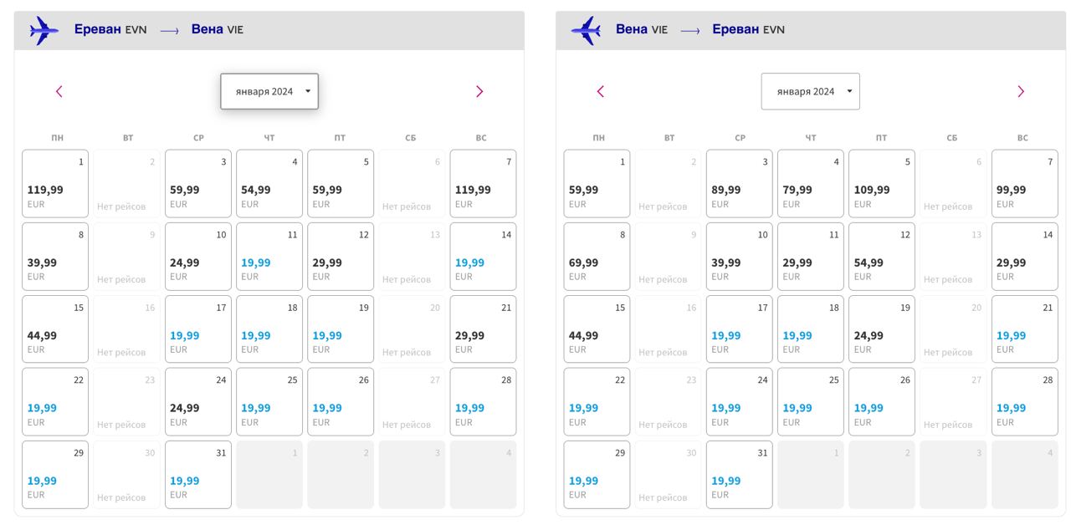Click the arrow between Ереван EVN and Вена VIE
1071x525 pixels.
(169, 31)
